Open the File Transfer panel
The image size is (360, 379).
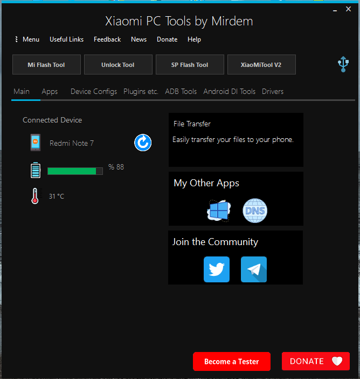pos(236,140)
